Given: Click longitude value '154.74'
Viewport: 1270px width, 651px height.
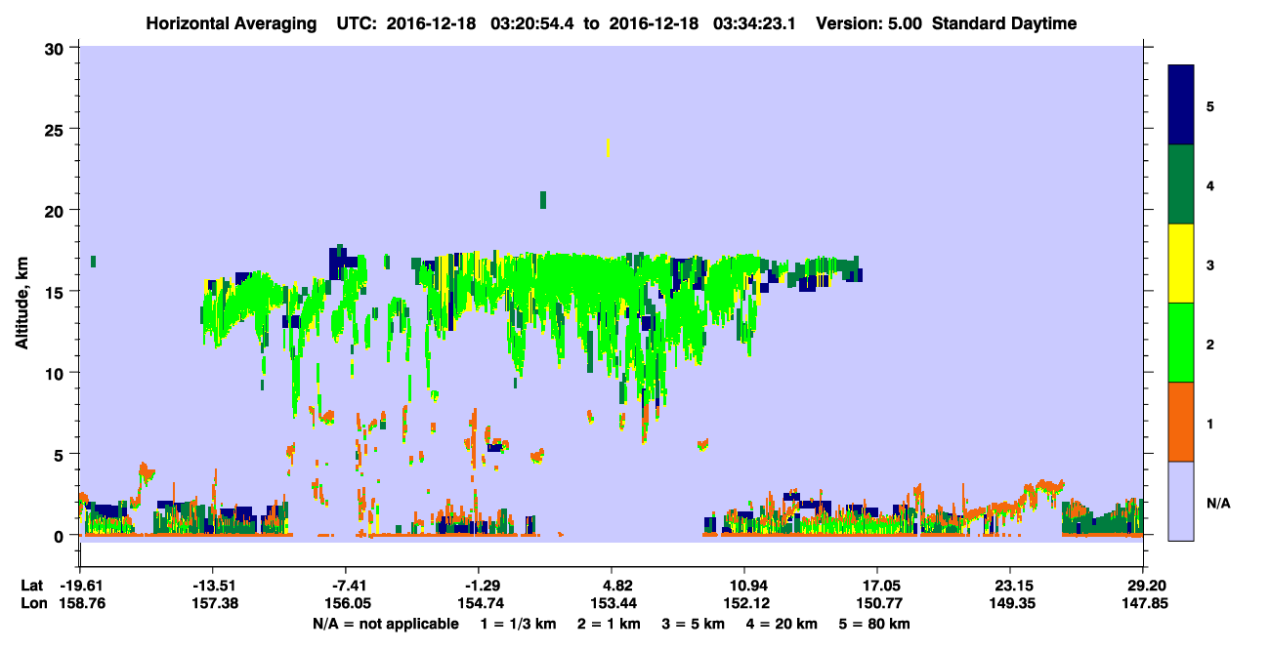Looking at the screenshot, I should pos(479,604).
